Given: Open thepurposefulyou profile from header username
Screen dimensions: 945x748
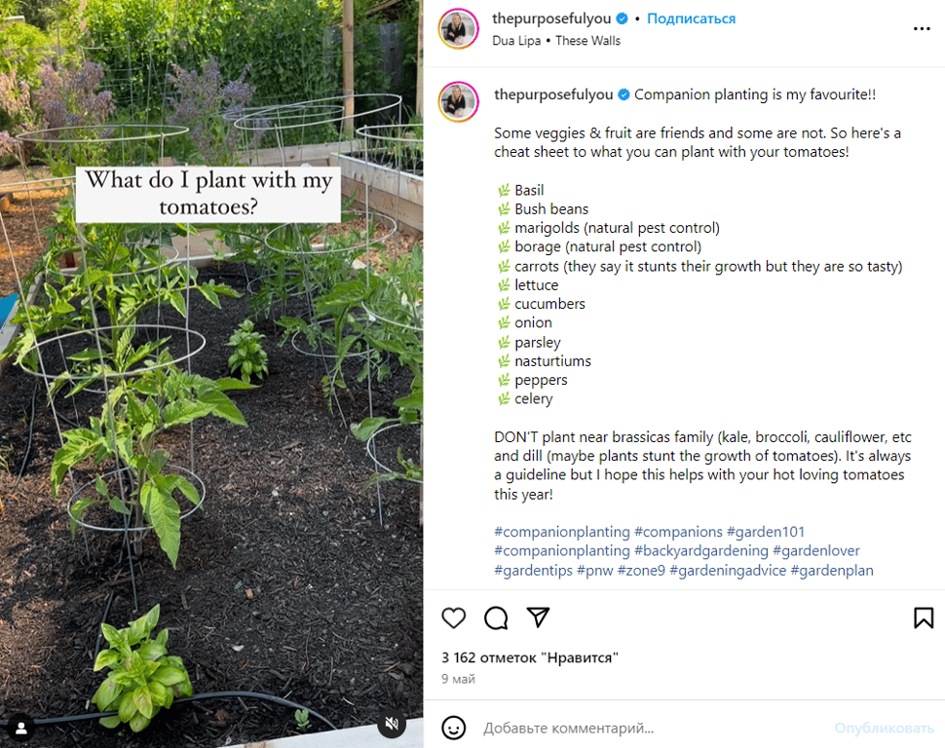Looking at the screenshot, I should point(551,19).
